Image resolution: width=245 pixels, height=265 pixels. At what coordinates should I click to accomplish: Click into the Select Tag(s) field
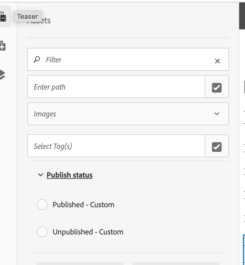point(116,146)
